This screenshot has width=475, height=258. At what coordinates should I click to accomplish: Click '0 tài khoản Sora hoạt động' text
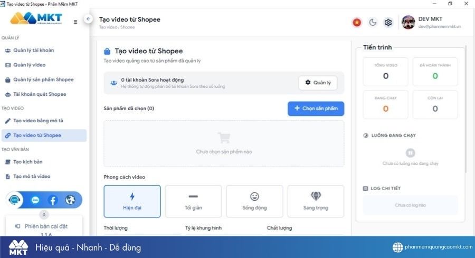coord(153,80)
